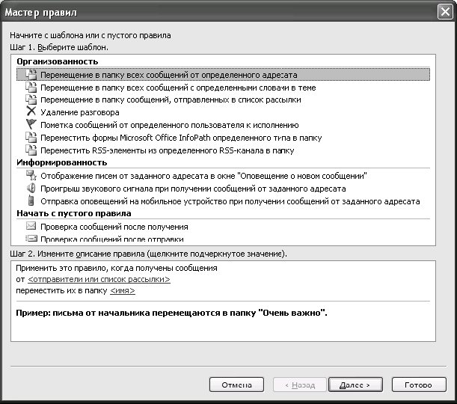
Task: Click the RSS items move template icon
Action: tap(31, 150)
